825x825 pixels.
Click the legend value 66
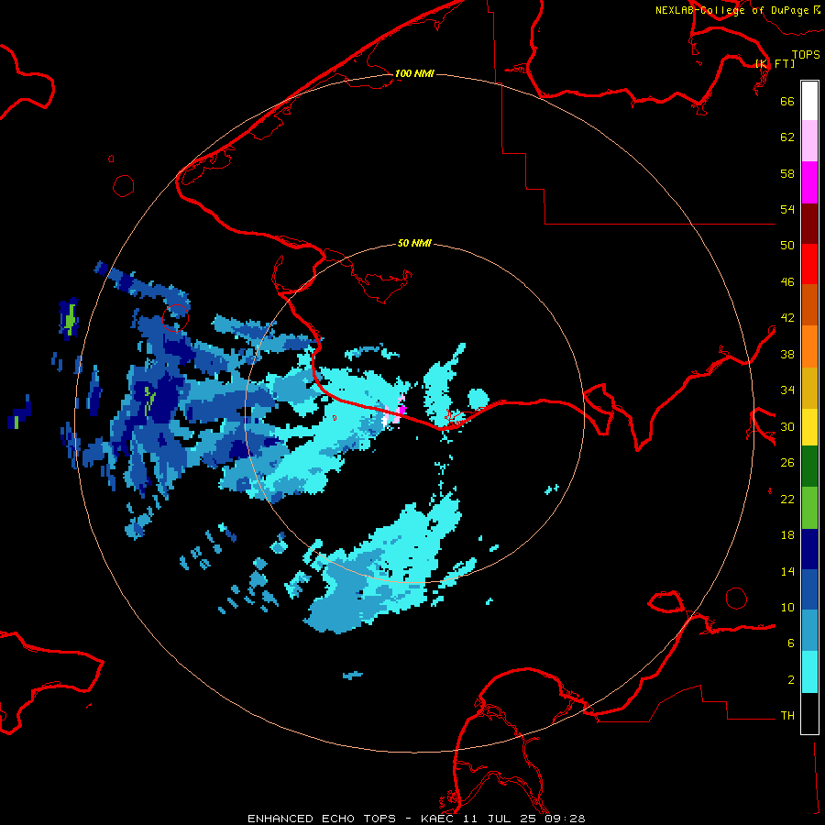(x=787, y=101)
